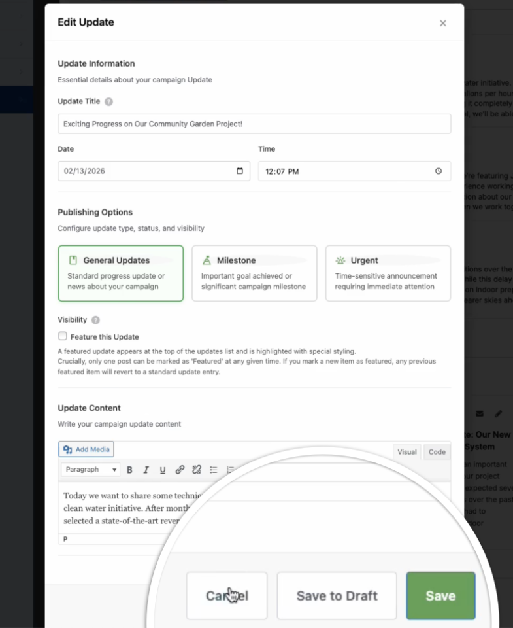
Task: Create a bulleted list in the editor
Action: [x=212, y=470]
